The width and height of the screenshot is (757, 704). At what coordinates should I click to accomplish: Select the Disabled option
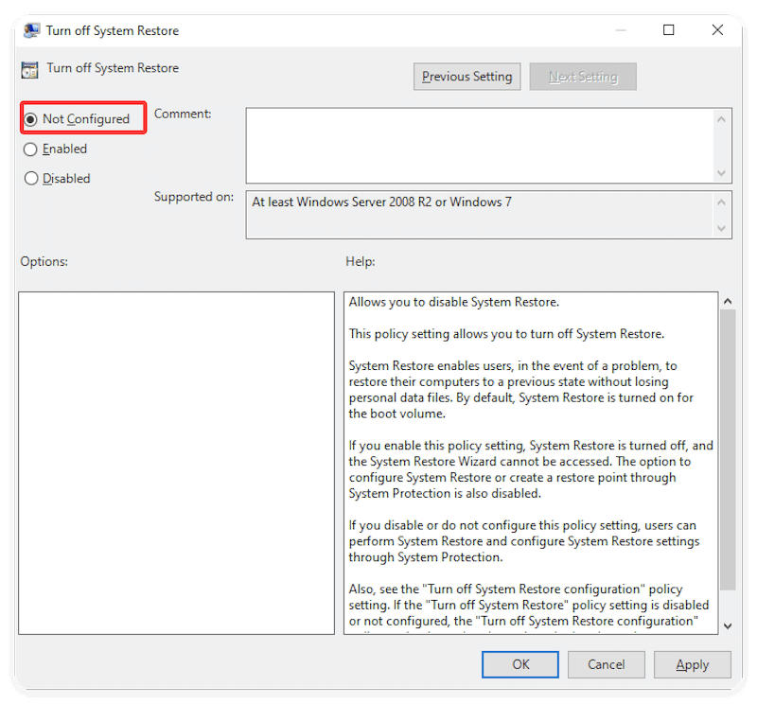29,178
